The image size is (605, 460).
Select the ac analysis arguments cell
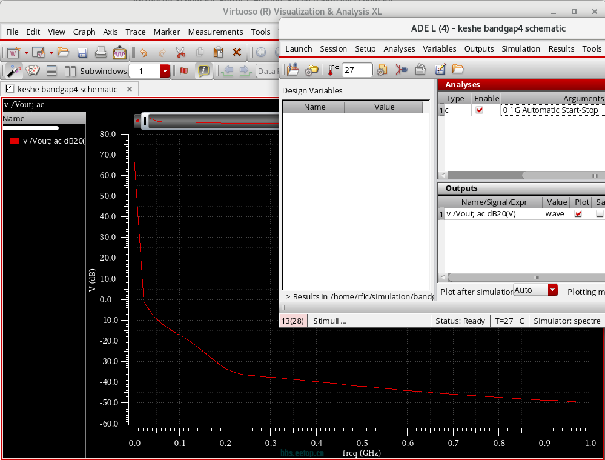pos(553,110)
